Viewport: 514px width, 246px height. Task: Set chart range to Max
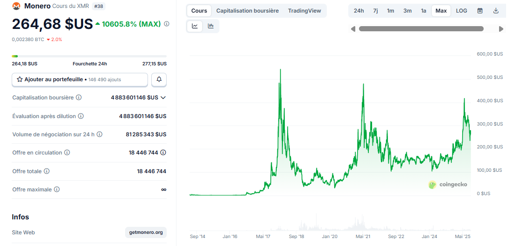441,11
